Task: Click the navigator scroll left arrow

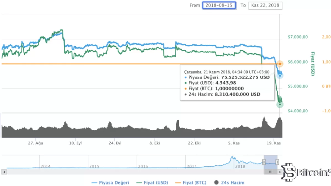Action: point(4,172)
